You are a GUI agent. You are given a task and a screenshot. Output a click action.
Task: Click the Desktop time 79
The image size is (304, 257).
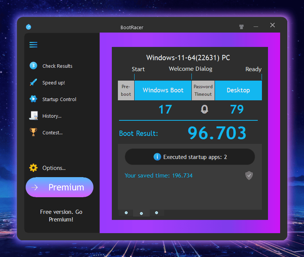[237, 109]
